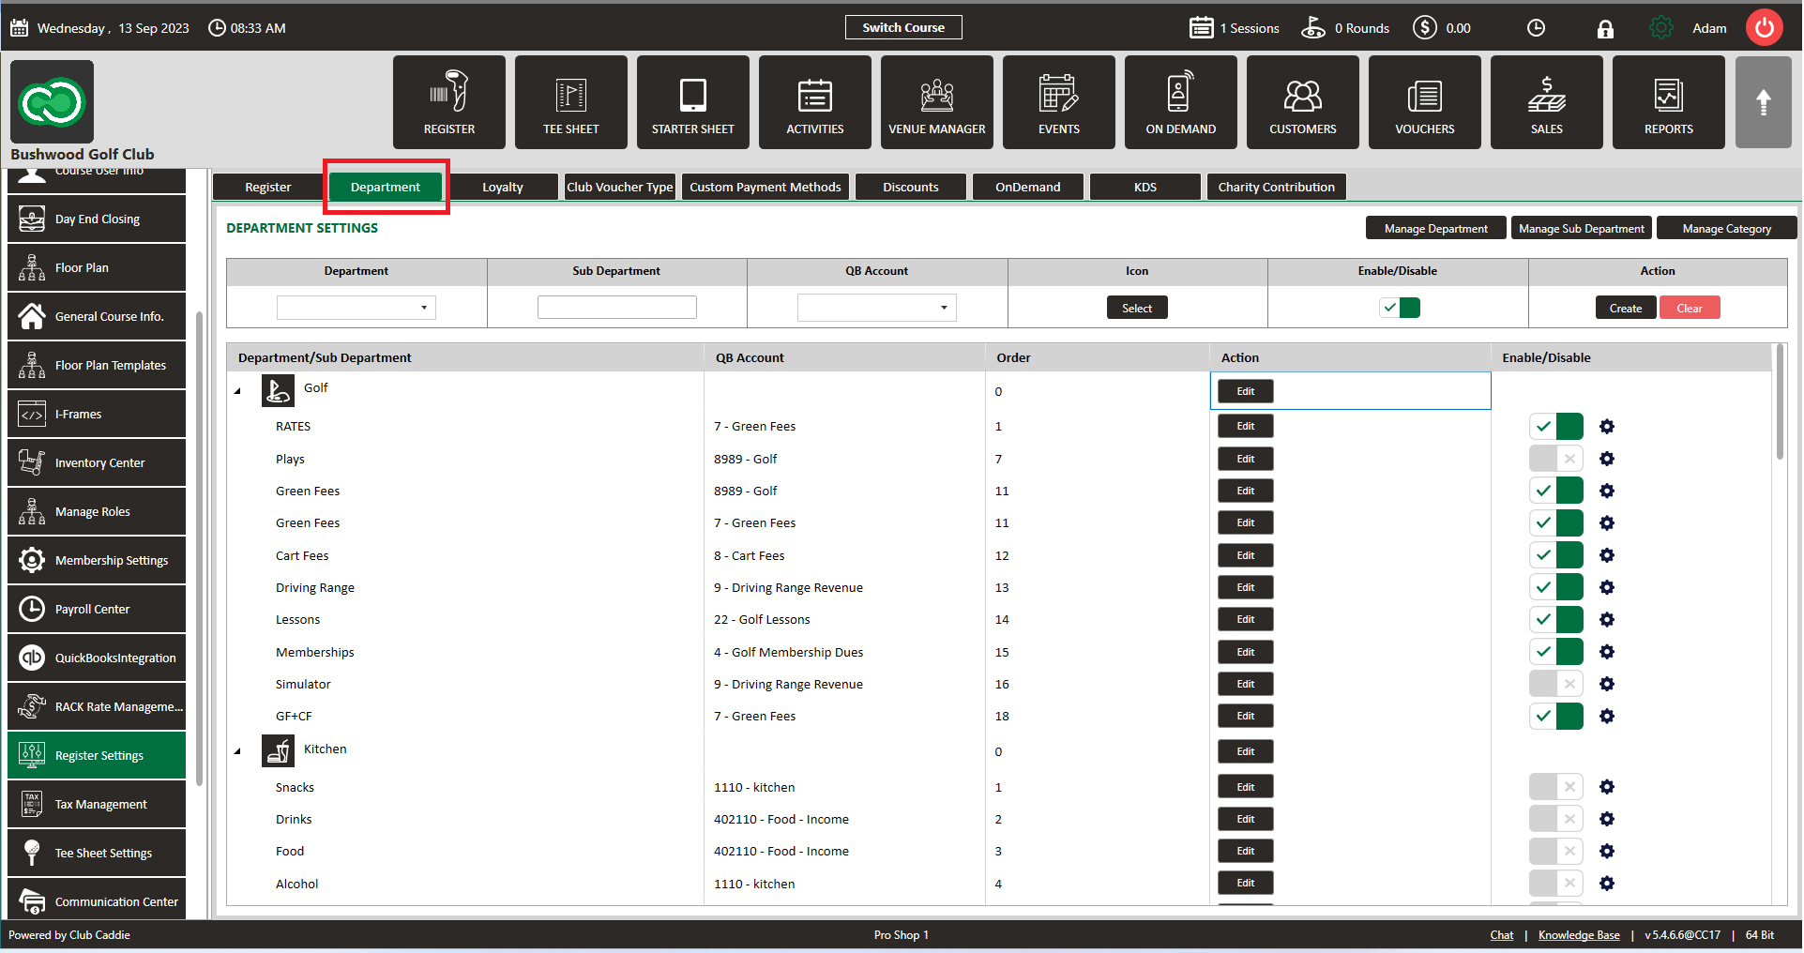This screenshot has width=1804, height=953.
Task: Enable the Plays sub department toggle
Action: [1556, 459]
